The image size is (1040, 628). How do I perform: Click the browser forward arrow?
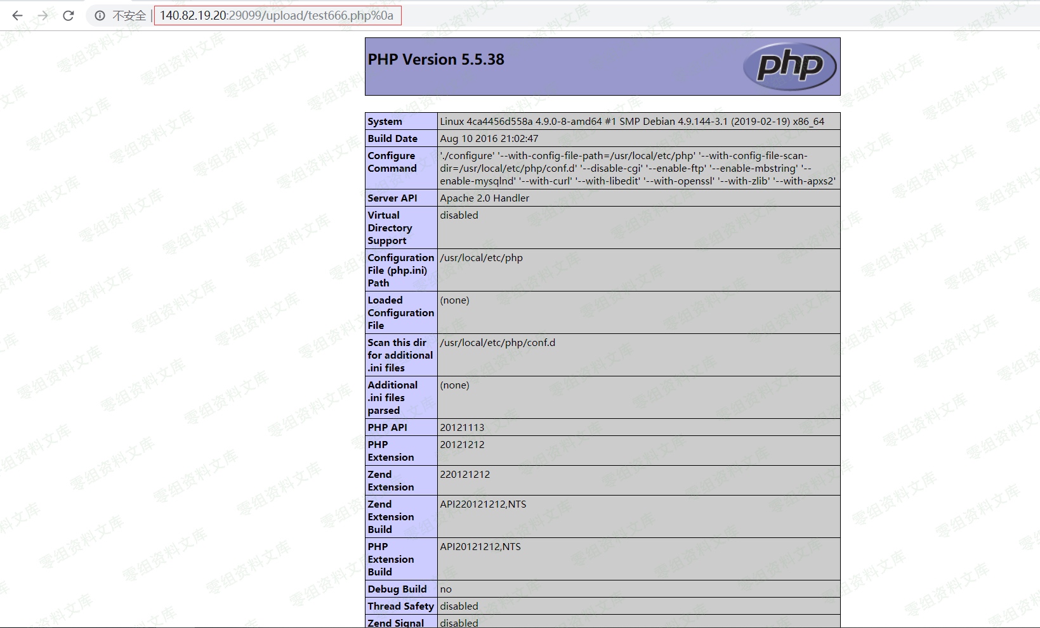tap(43, 16)
